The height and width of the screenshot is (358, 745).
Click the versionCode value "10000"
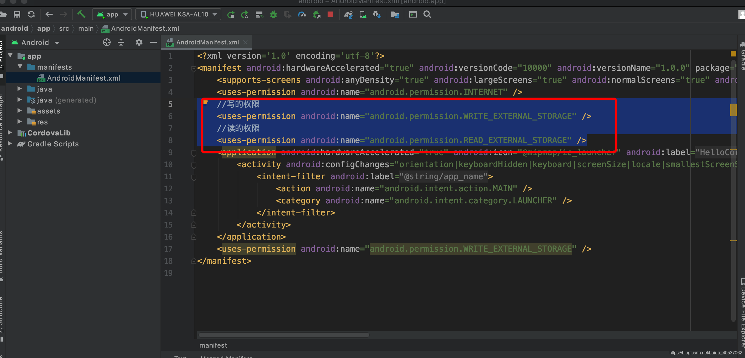[x=535, y=68]
